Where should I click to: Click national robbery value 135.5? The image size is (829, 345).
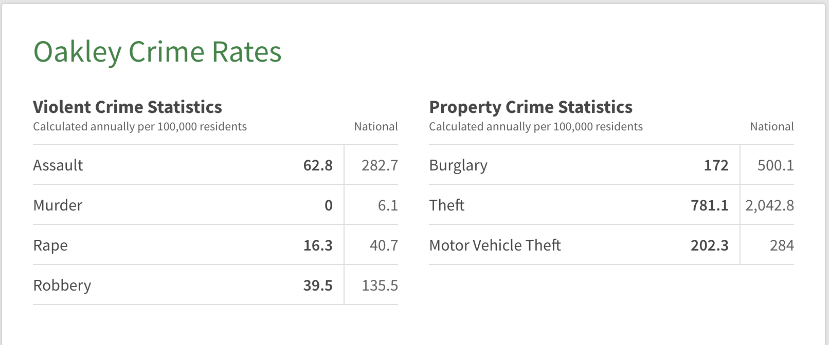[x=380, y=285]
